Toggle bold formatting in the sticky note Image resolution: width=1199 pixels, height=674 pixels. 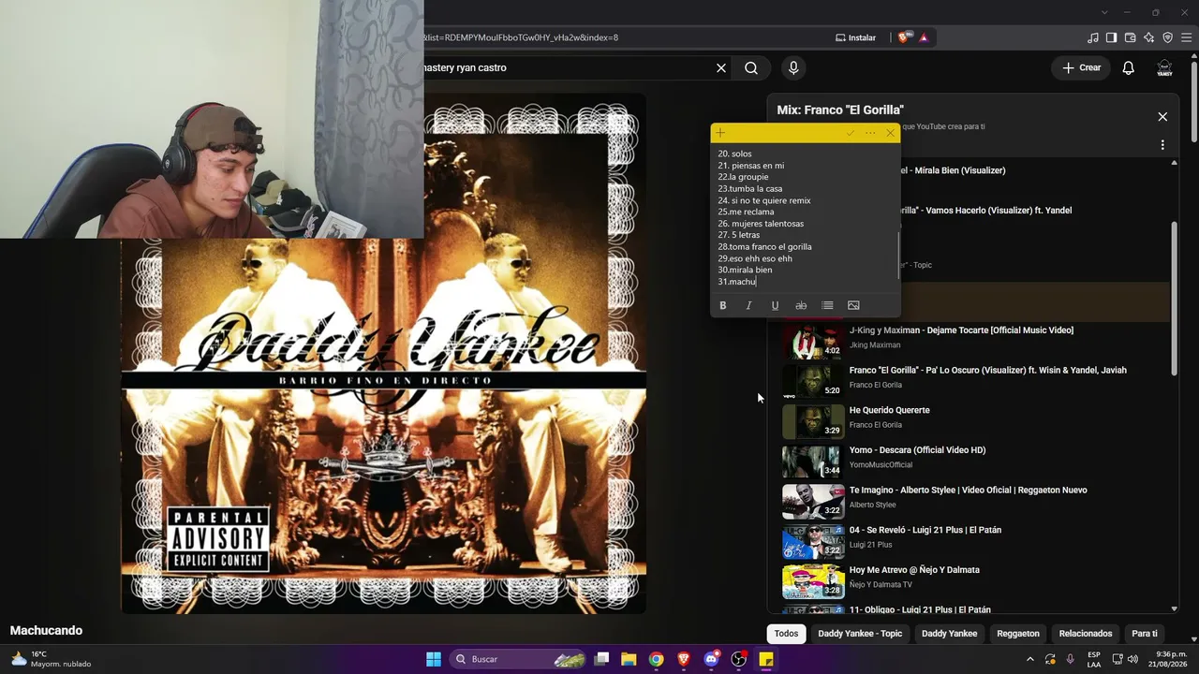point(722,305)
